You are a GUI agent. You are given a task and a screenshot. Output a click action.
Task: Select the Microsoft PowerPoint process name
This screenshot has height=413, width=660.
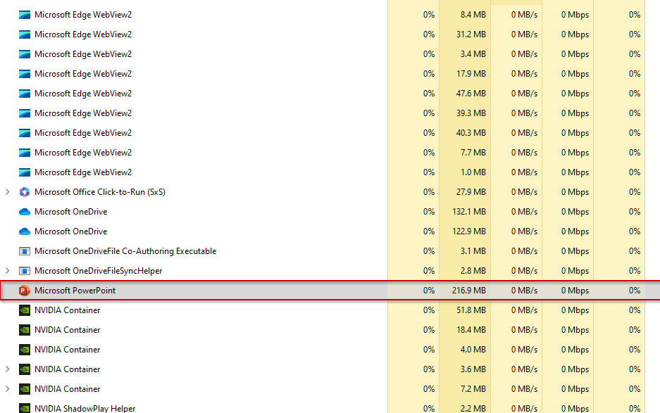[75, 291]
